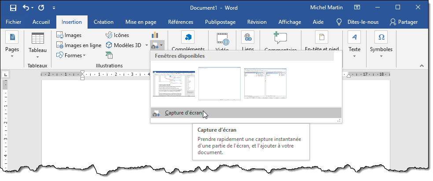Image resolution: width=433 pixels, height=181 pixels.
Task: Click the Undo arrow icon
Action: pyautogui.click(x=26, y=8)
